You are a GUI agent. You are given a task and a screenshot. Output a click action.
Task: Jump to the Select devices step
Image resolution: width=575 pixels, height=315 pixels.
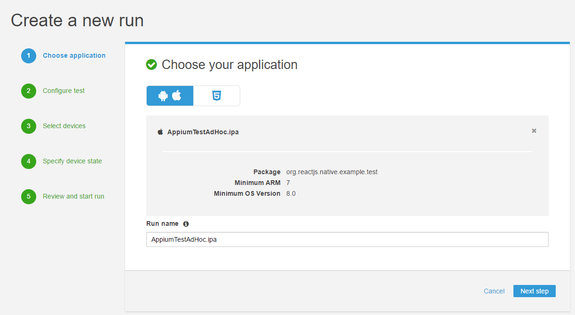coord(64,126)
